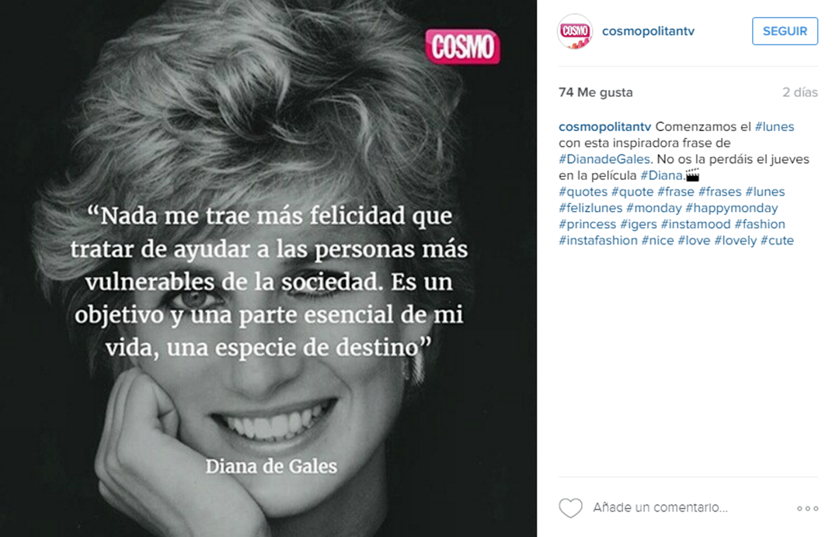Open the #DianadeGales hashtag
839x537 pixels.
pyautogui.click(x=604, y=159)
